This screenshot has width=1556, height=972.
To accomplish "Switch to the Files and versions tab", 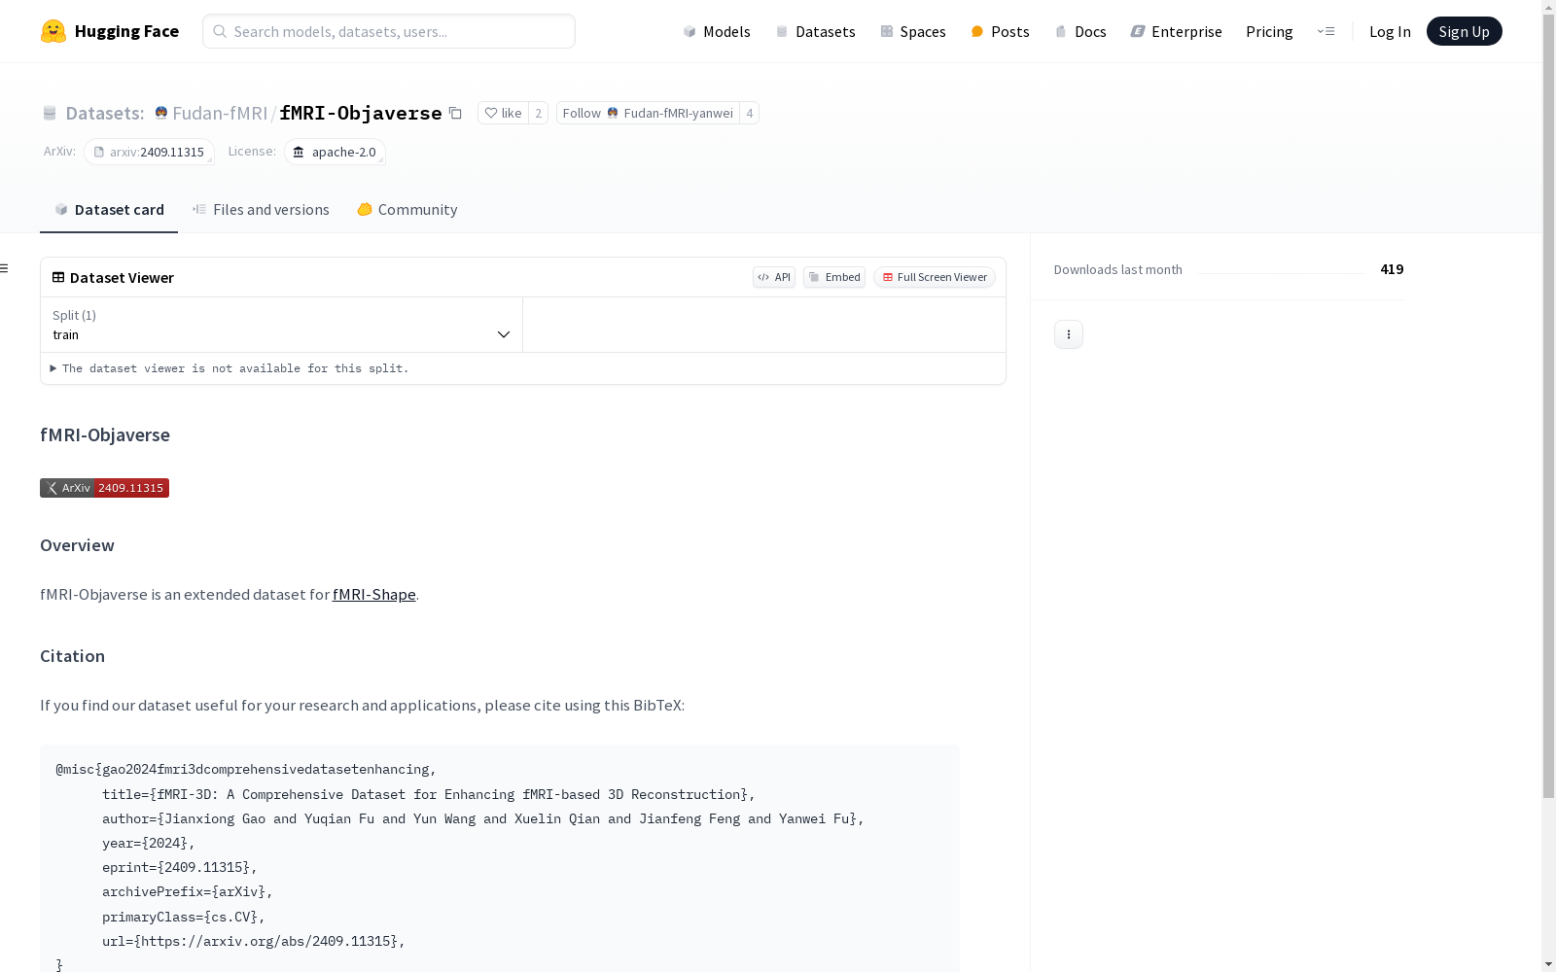I will 261,210.
